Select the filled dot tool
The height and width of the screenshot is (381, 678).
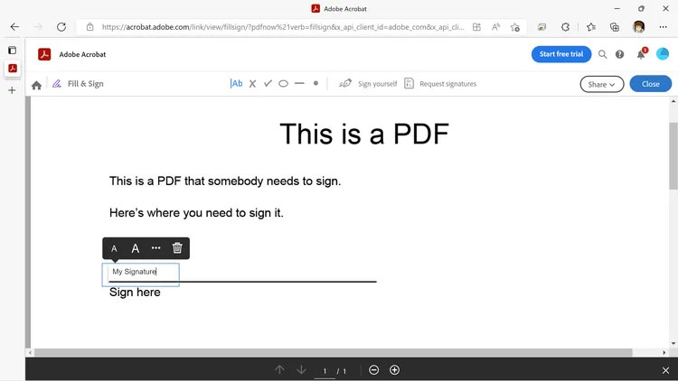[315, 84]
